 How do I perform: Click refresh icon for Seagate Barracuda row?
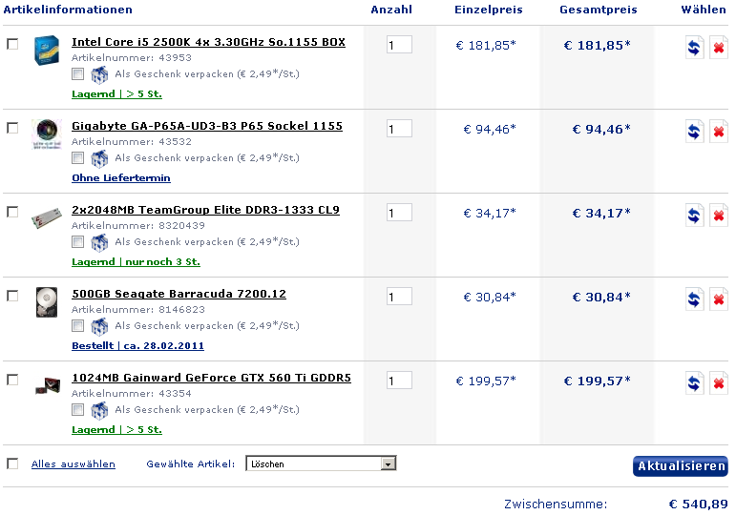694,299
